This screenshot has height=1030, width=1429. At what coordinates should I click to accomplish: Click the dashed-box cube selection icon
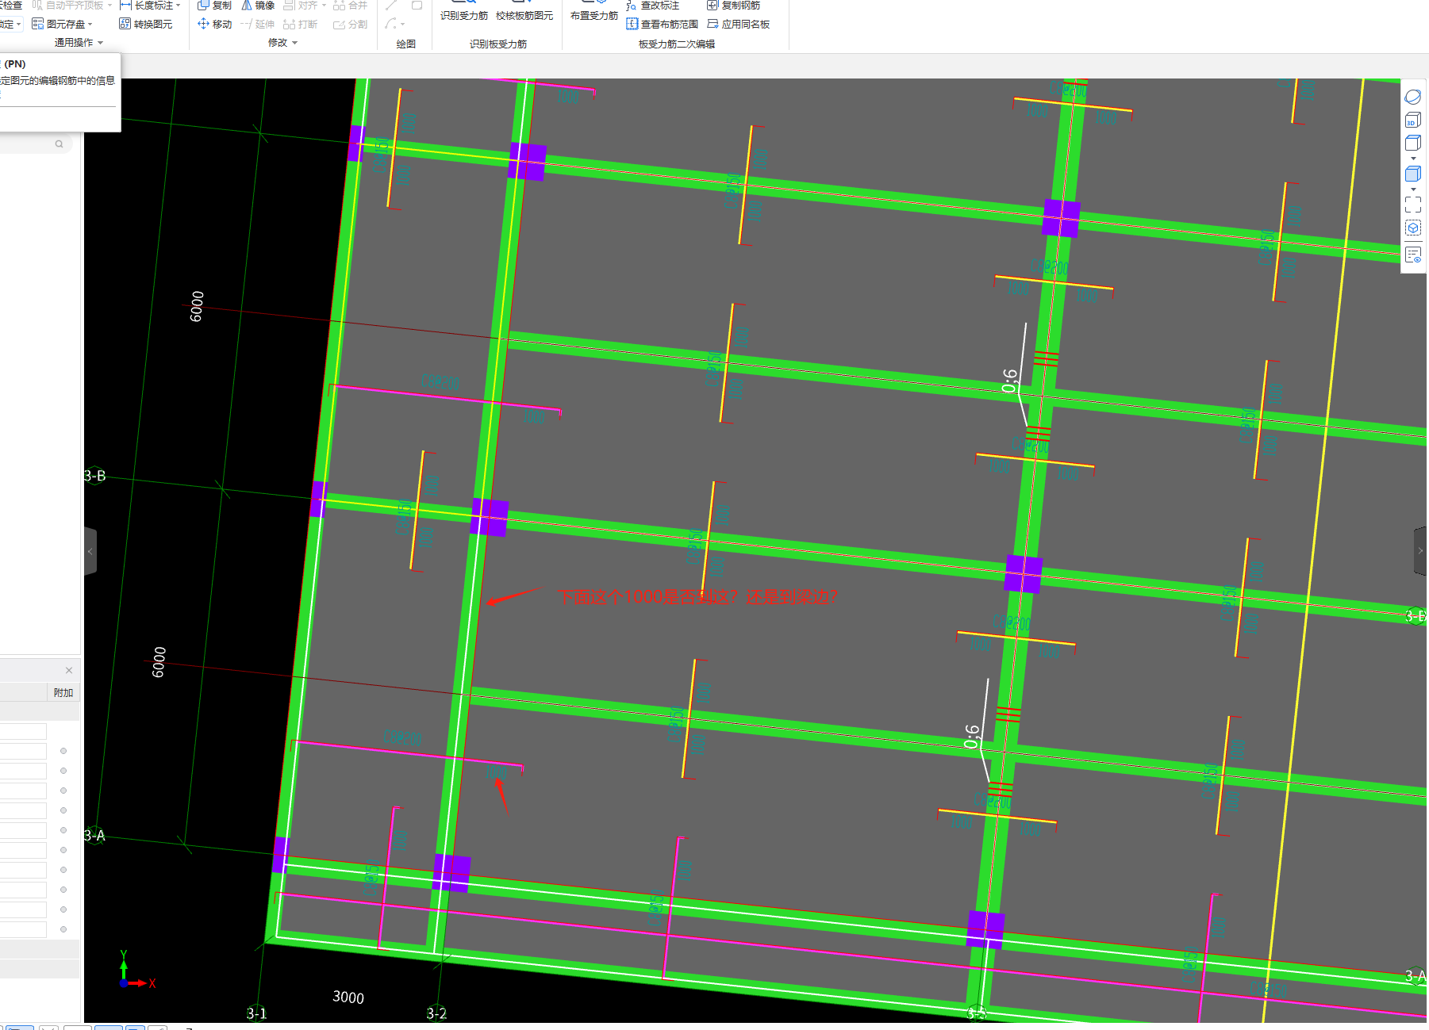coord(1413,228)
